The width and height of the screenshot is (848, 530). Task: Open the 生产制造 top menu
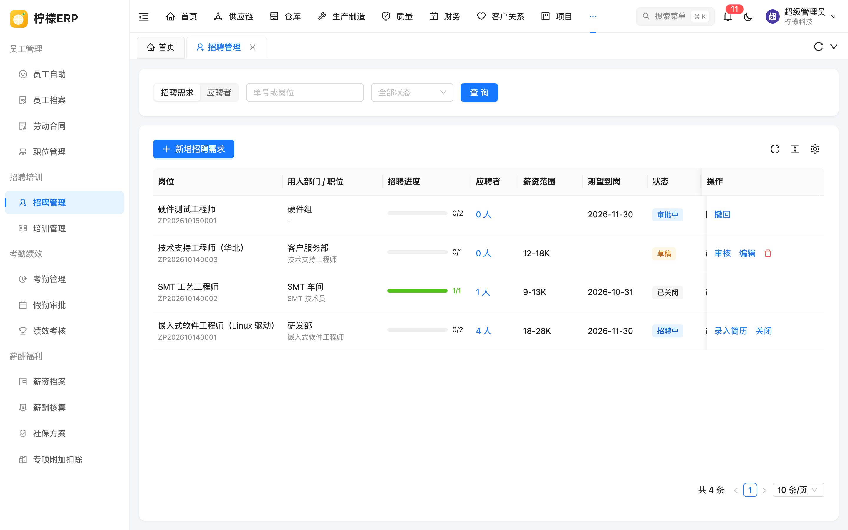coord(341,16)
